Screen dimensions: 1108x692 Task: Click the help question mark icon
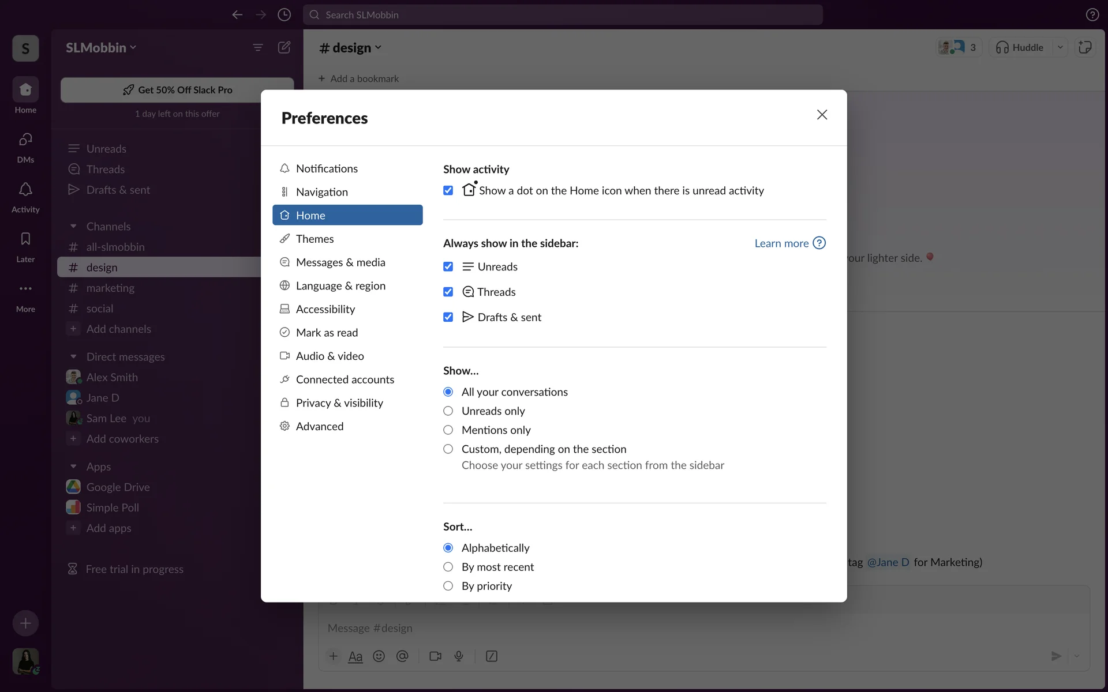(x=1092, y=15)
